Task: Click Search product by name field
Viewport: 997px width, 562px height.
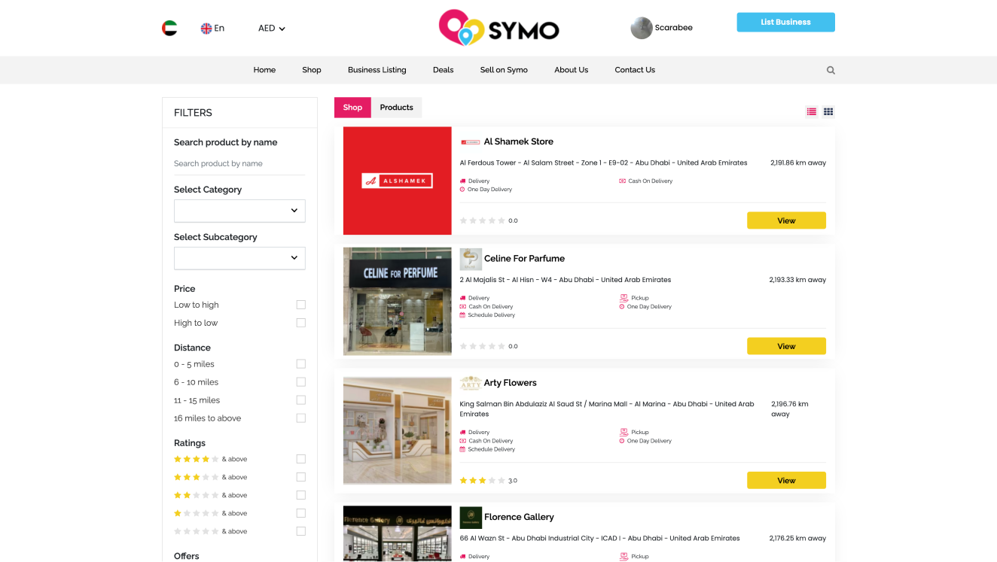Action: (x=239, y=163)
